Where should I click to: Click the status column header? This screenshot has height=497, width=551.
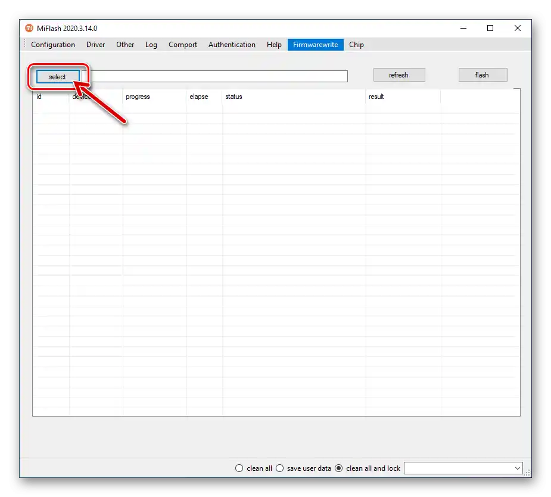pyautogui.click(x=294, y=97)
